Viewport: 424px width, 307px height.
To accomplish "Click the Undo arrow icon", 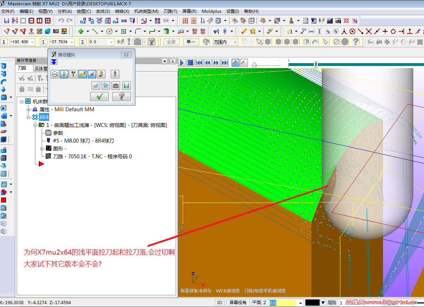I will (61, 21).
